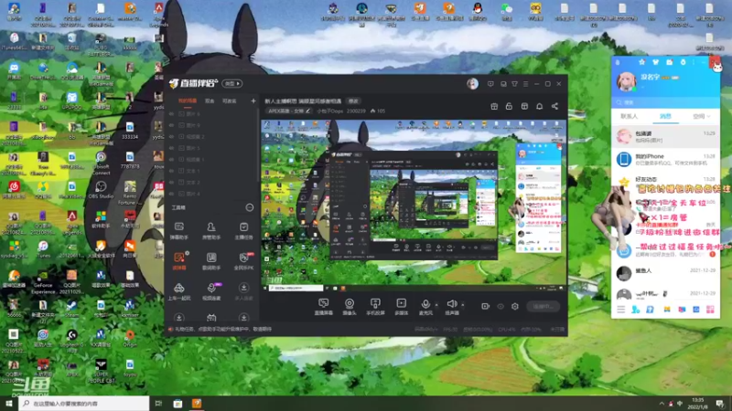Open the 房管助手 tool in the toolbox

point(211,230)
